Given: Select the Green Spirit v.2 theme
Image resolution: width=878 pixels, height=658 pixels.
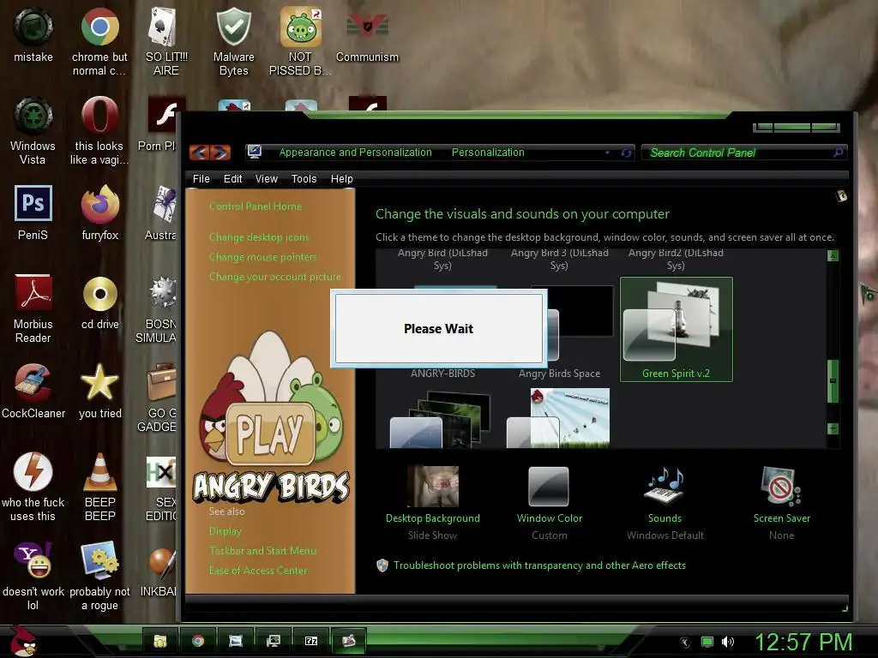Looking at the screenshot, I should (x=676, y=330).
